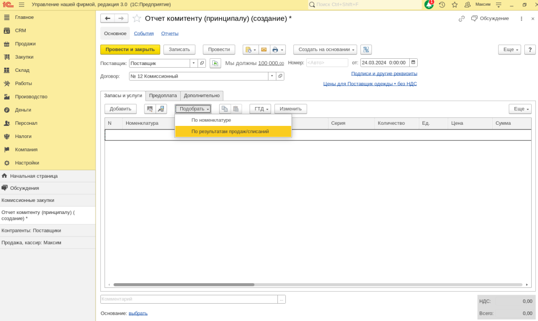The image size is (538, 321).
Task: Click the barcode search icon in table toolbar
Action: 150,109
